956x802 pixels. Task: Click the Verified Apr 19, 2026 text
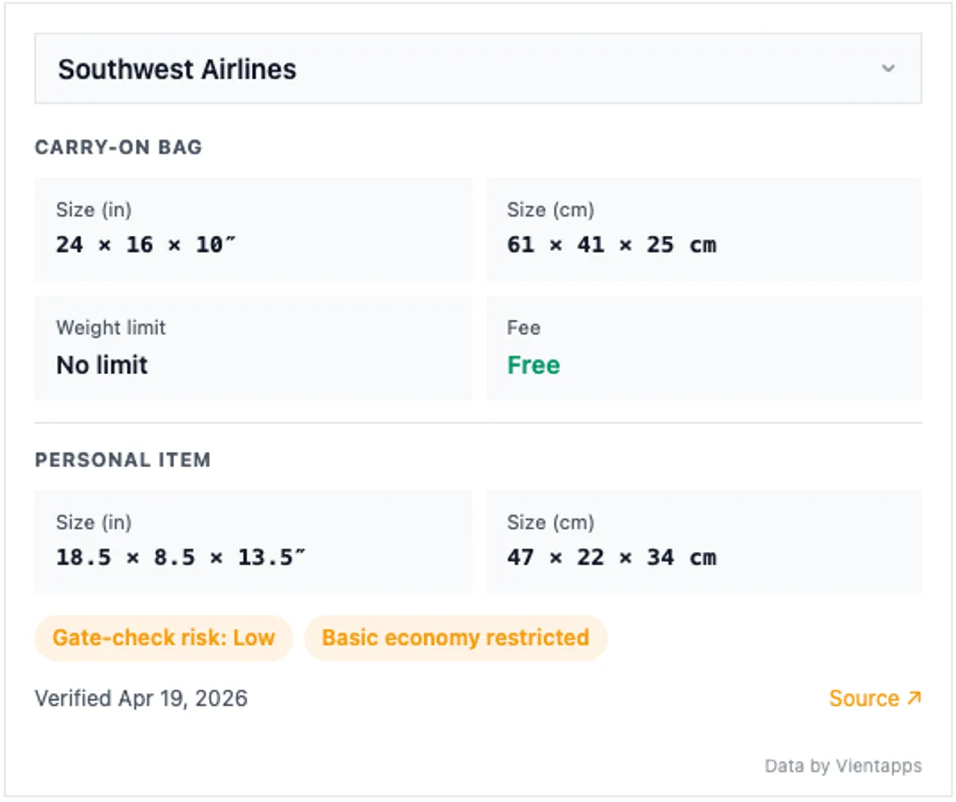(x=140, y=698)
